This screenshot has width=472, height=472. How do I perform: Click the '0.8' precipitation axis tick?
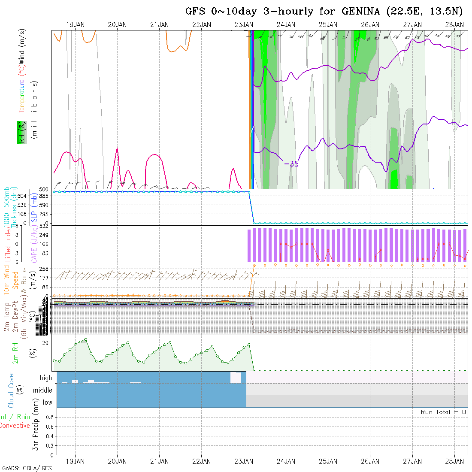tap(50, 417)
